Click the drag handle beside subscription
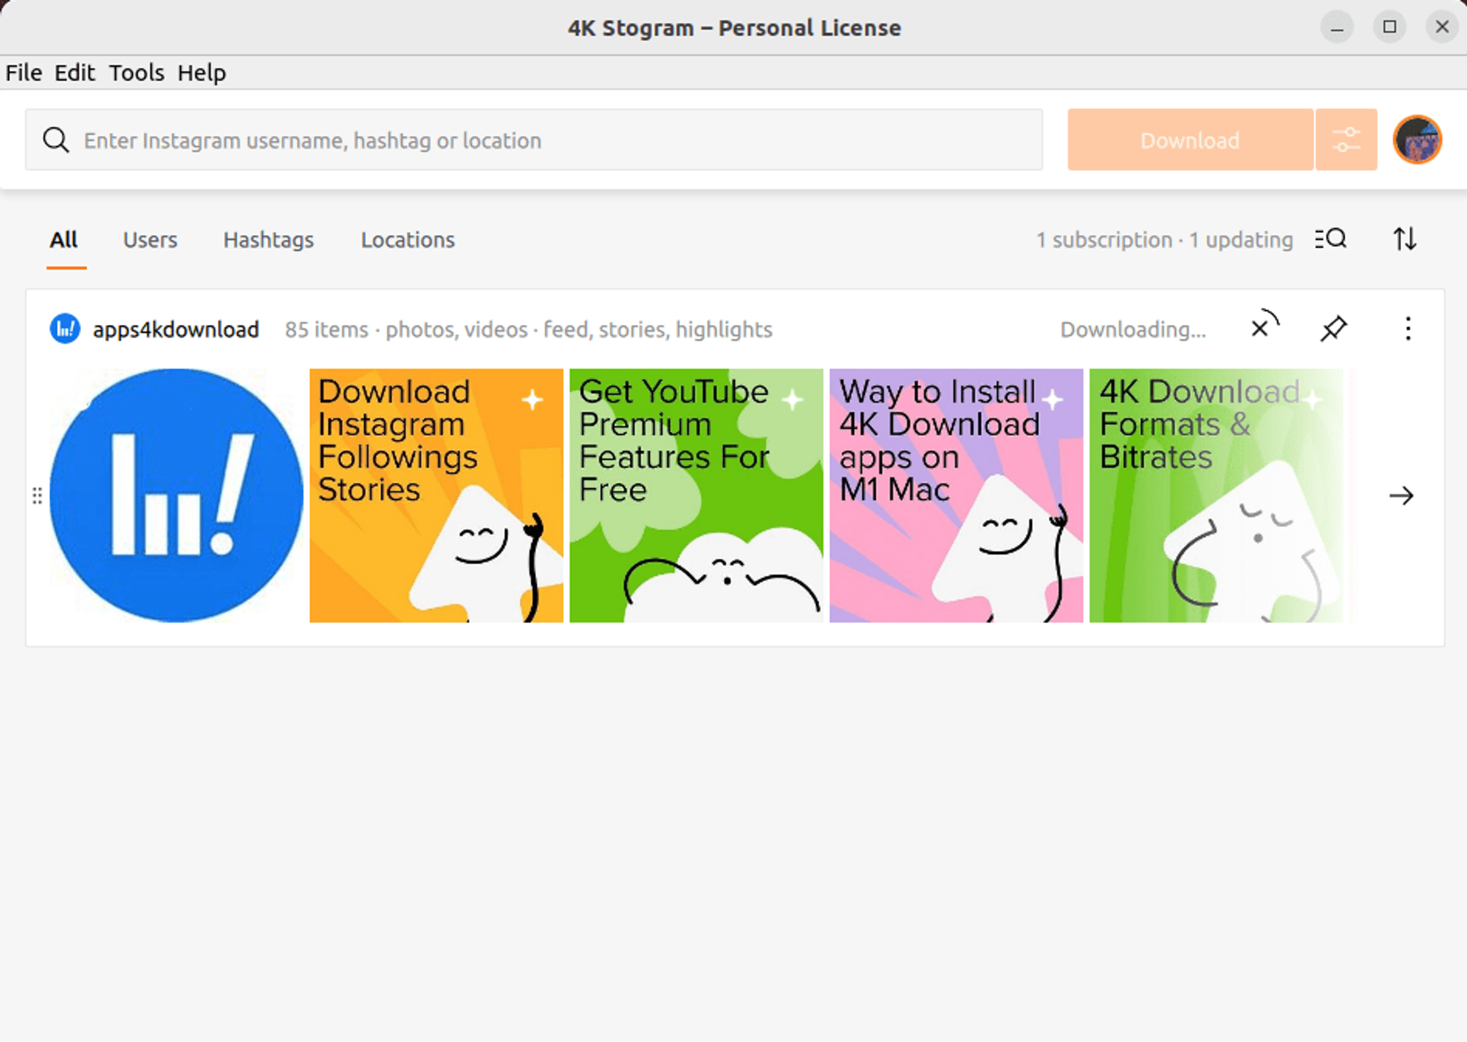1467x1042 pixels. tap(37, 495)
